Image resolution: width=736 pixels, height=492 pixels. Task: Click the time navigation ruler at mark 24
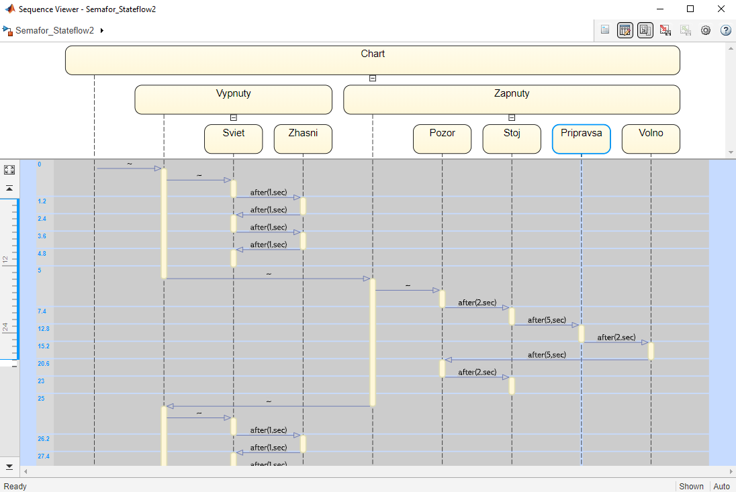(x=5, y=327)
